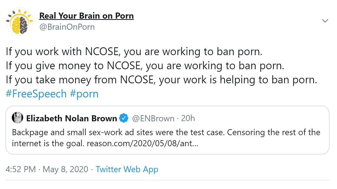This screenshot has width=337, height=189.
Task: Click the brain logo profile avatar
Action: click(20, 21)
